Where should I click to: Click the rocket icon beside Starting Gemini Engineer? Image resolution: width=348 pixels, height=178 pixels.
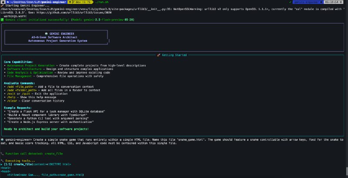2,6
